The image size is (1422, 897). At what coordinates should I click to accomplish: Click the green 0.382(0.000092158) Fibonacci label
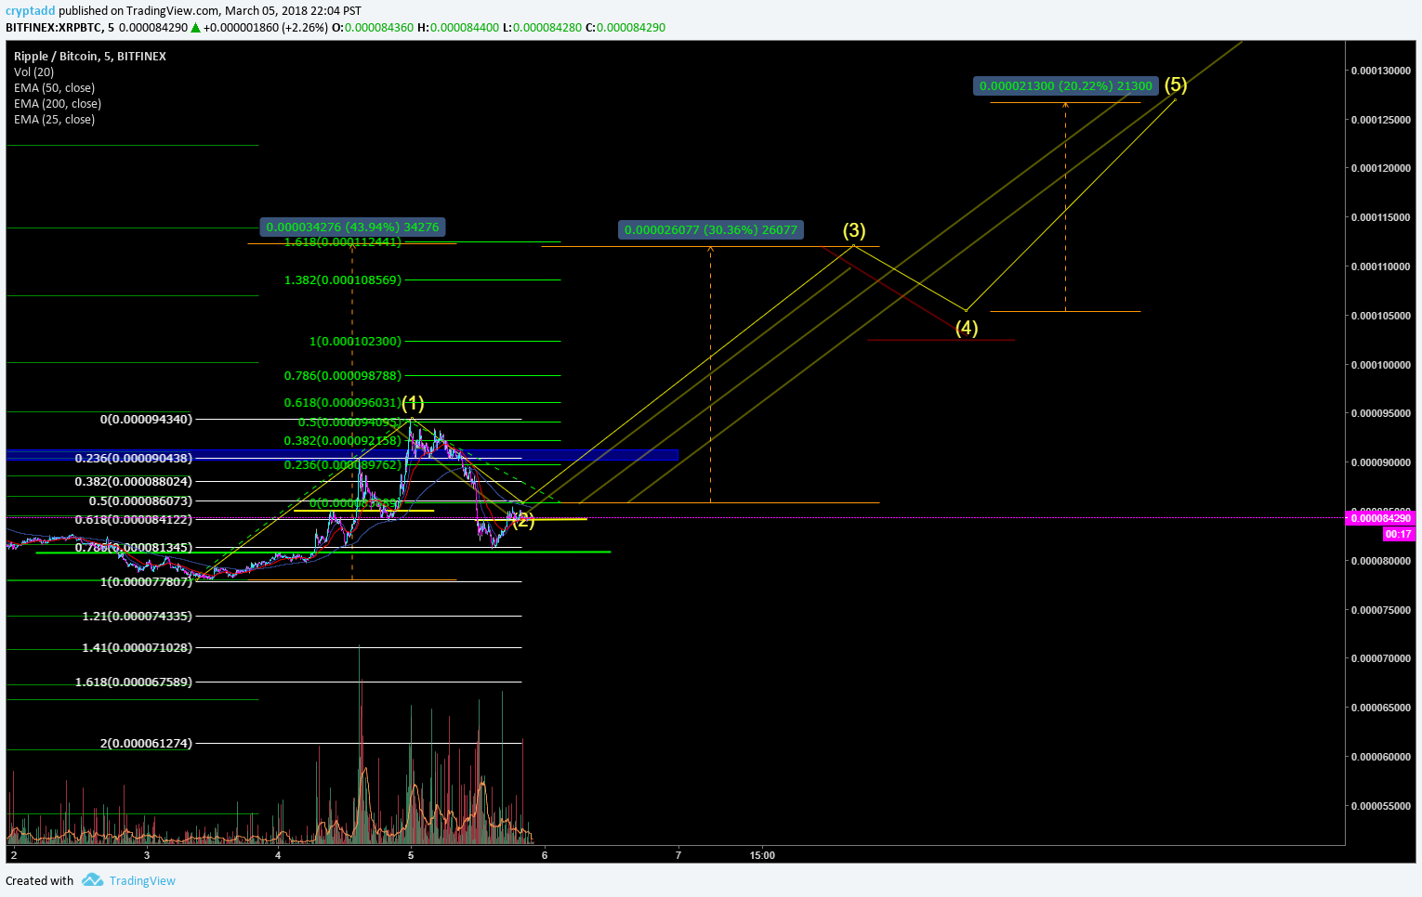343,441
